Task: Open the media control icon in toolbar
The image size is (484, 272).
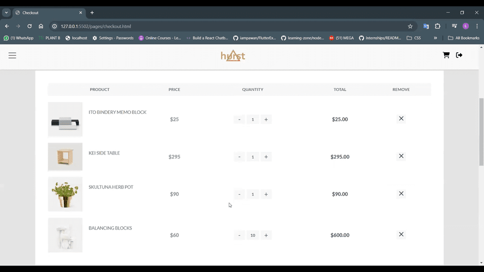Action: [x=454, y=26]
